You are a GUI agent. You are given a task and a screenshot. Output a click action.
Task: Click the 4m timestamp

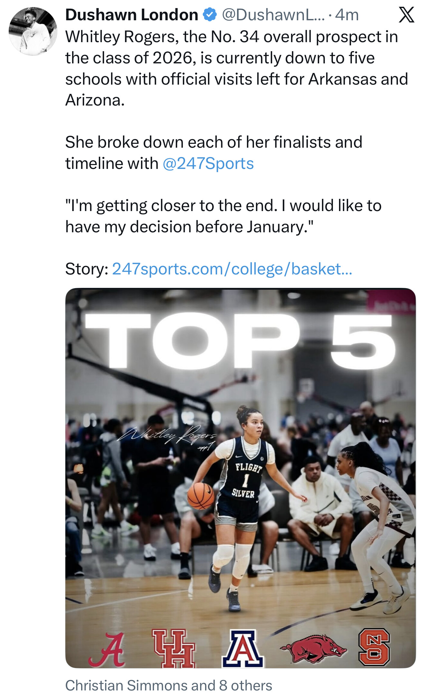347,15
